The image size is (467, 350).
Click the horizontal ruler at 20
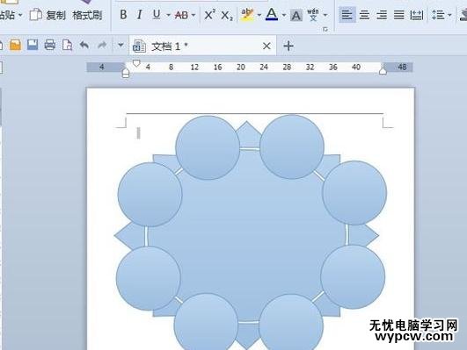[241, 68]
